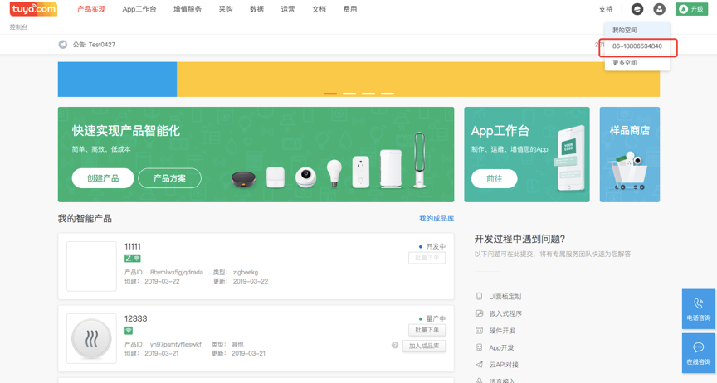This screenshot has width=717, height=383.
Task: Click the help question icon beside 加入成品库
Action: (395, 346)
